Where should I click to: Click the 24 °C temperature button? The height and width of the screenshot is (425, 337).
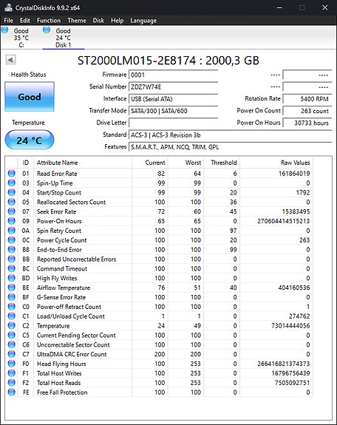(30, 140)
